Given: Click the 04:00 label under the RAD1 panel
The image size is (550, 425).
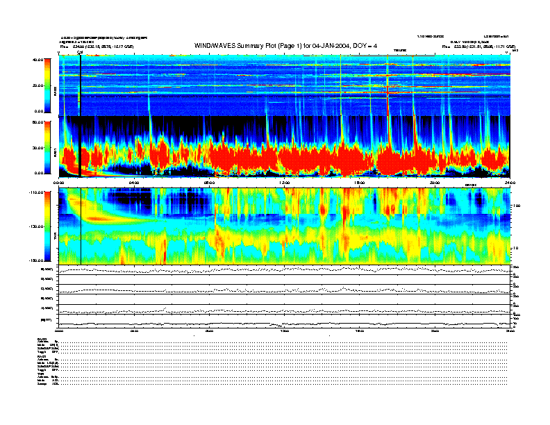Looking at the screenshot, I should pyautogui.click(x=134, y=183).
